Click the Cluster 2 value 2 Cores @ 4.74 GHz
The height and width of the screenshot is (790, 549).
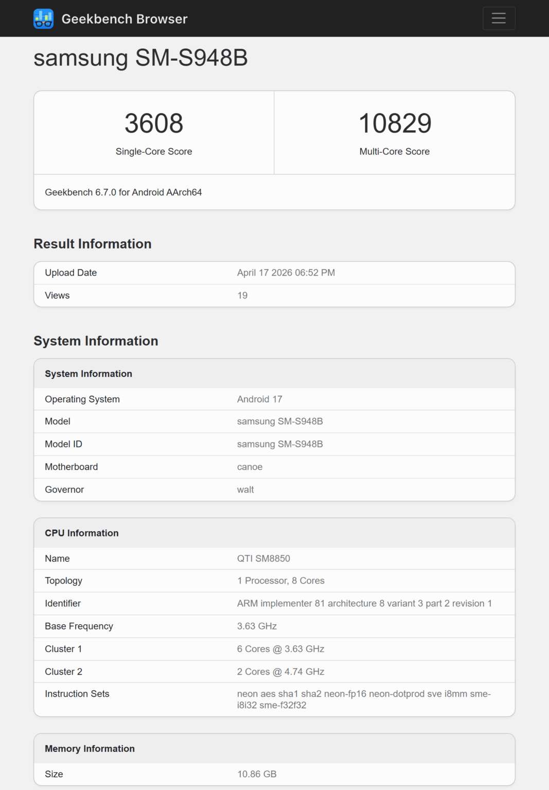tap(280, 672)
